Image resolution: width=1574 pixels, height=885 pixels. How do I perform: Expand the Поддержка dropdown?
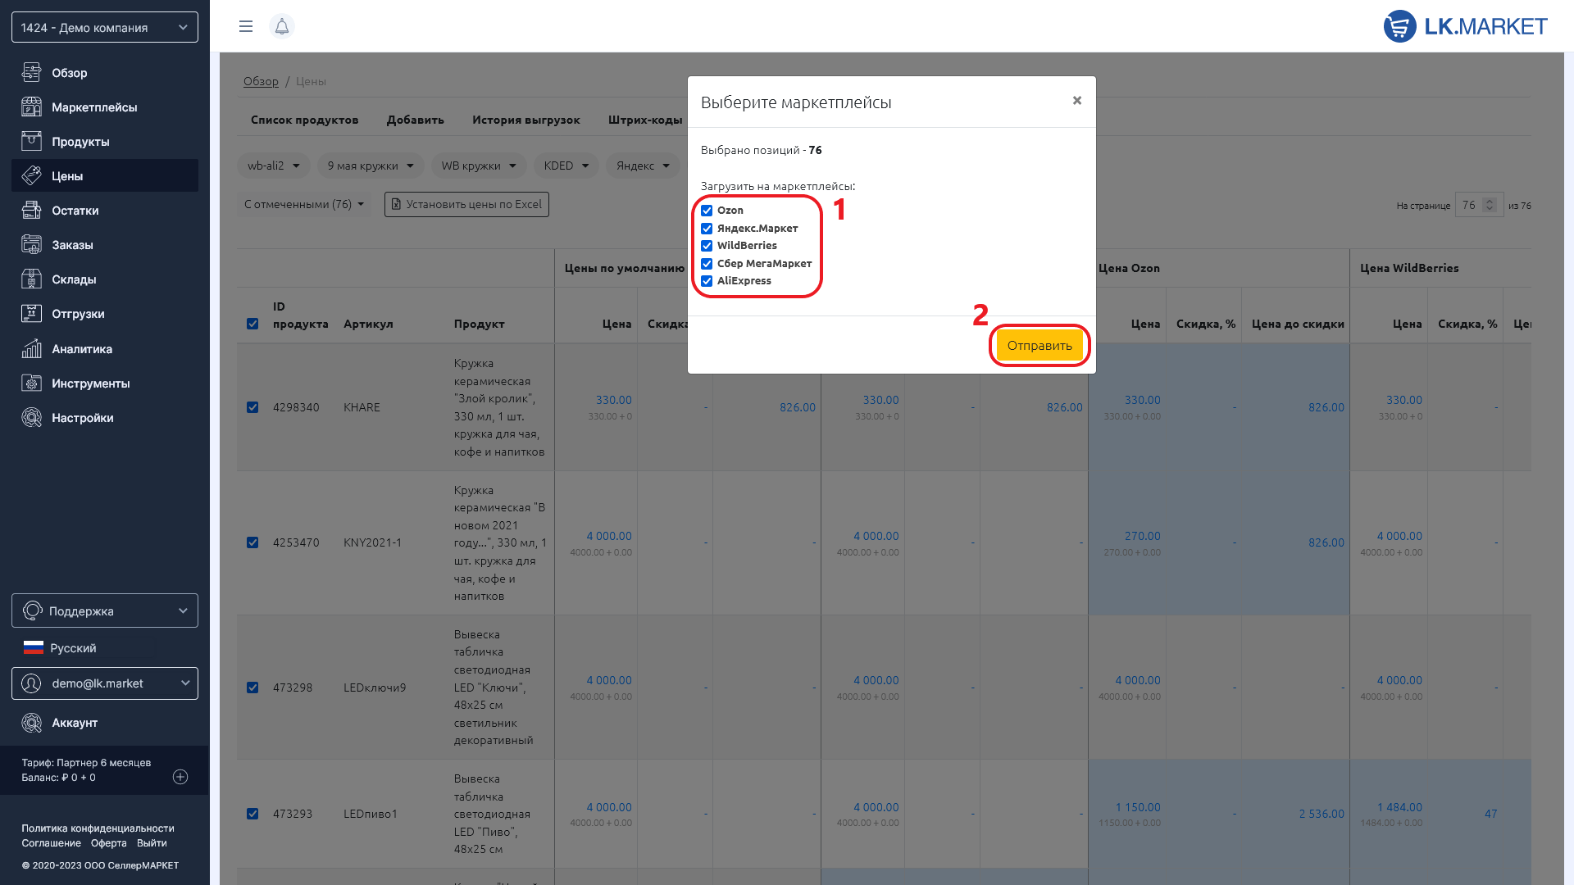pos(105,610)
